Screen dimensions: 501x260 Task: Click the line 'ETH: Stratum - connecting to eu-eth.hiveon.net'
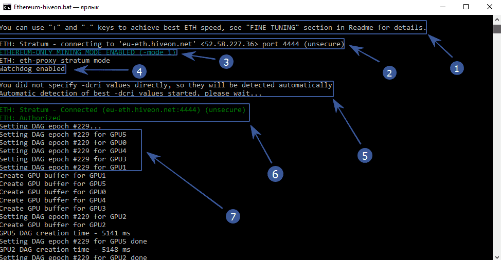pos(172,44)
